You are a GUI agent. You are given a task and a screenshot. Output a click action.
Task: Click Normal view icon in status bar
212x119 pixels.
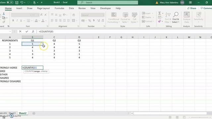[170, 117]
